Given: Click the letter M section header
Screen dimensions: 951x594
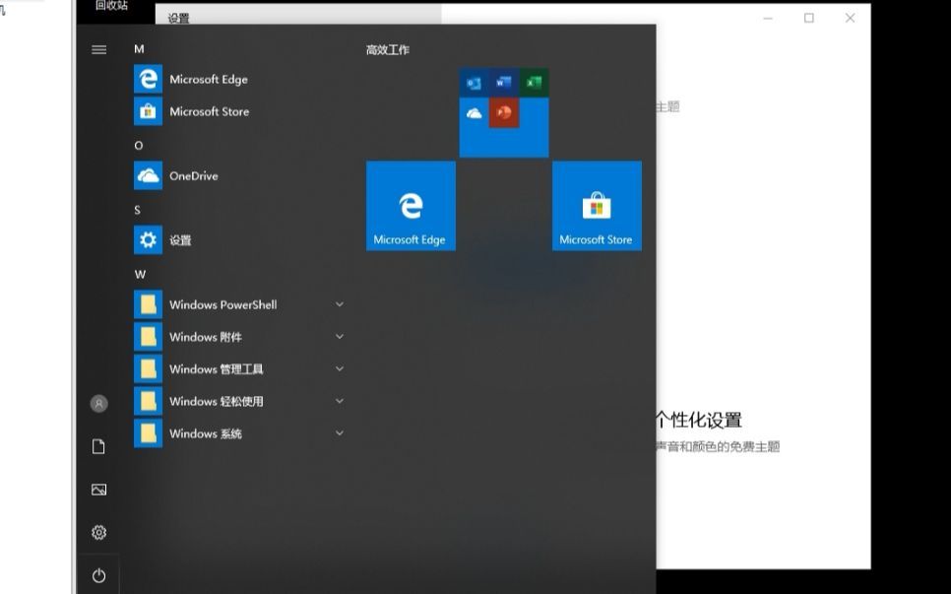Looking at the screenshot, I should pyautogui.click(x=139, y=49).
